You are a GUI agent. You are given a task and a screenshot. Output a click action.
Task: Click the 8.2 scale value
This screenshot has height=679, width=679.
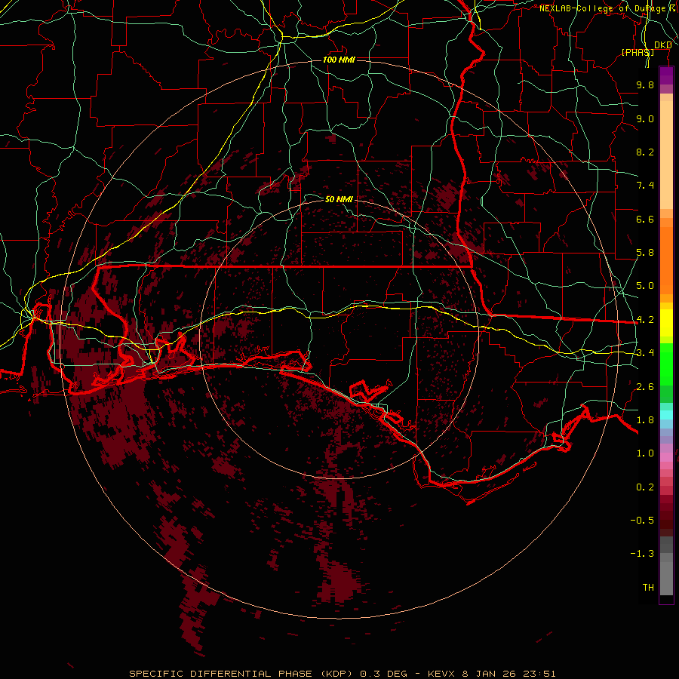pyautogui.click(x=645, y=152)
